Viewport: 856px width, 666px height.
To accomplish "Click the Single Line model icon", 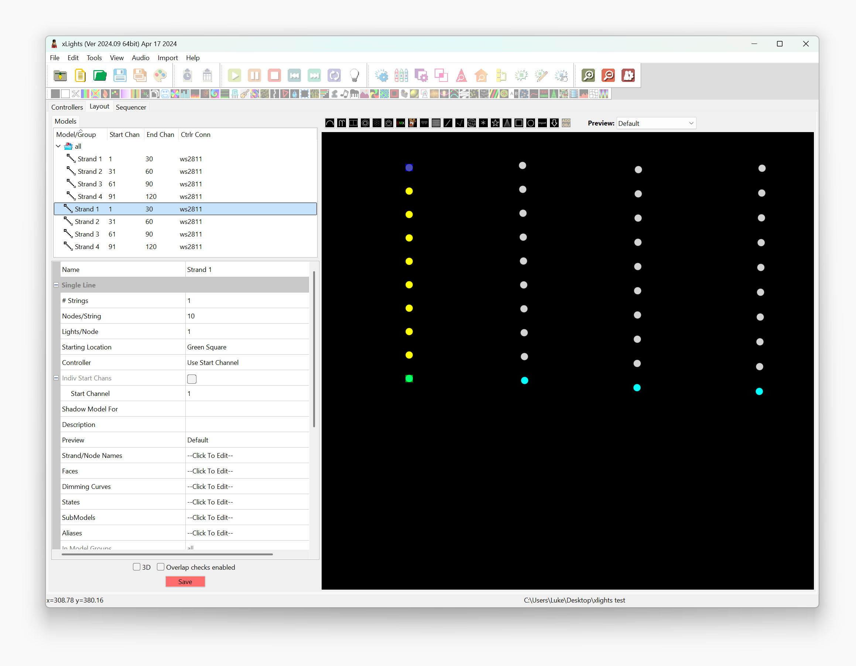I will coord(448,123).
